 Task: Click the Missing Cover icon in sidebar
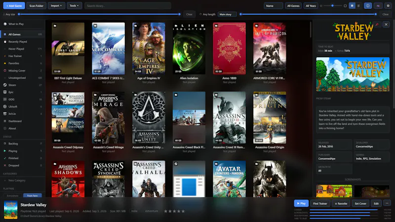(x=5, y=71)
